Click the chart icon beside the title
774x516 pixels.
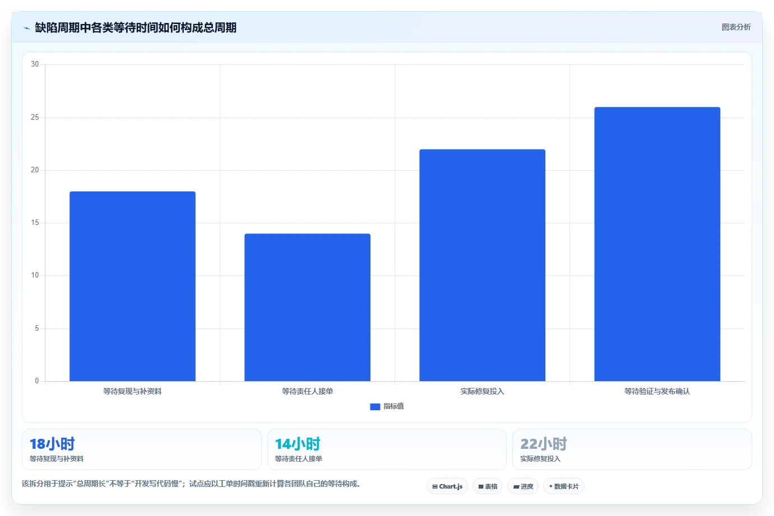point(26,28)
